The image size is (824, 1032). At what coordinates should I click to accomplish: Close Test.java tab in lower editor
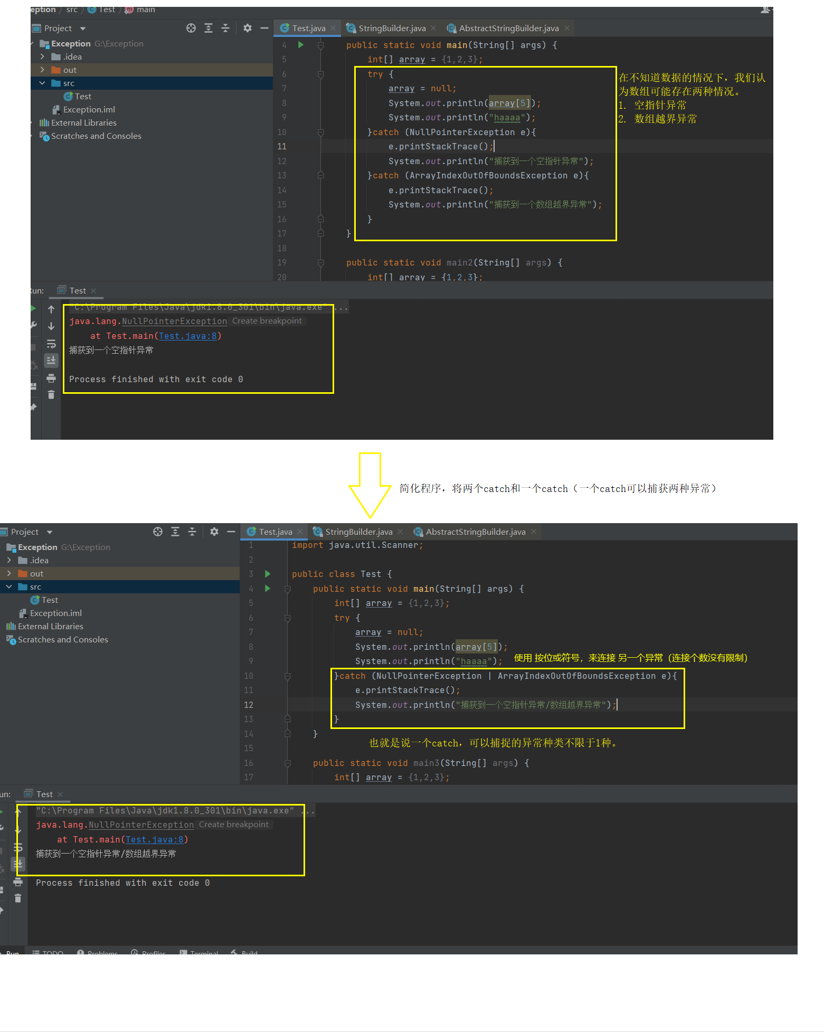pos(300,532)
